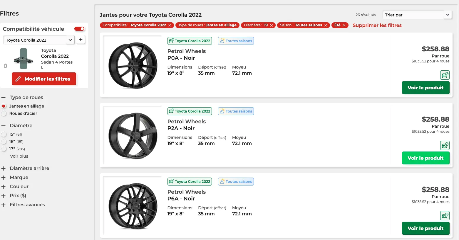Click the Jantes pour votre Toyota Corolla 2022 heading
The image size is (459, 240).
pyautogui.click(x=150, y=15)
